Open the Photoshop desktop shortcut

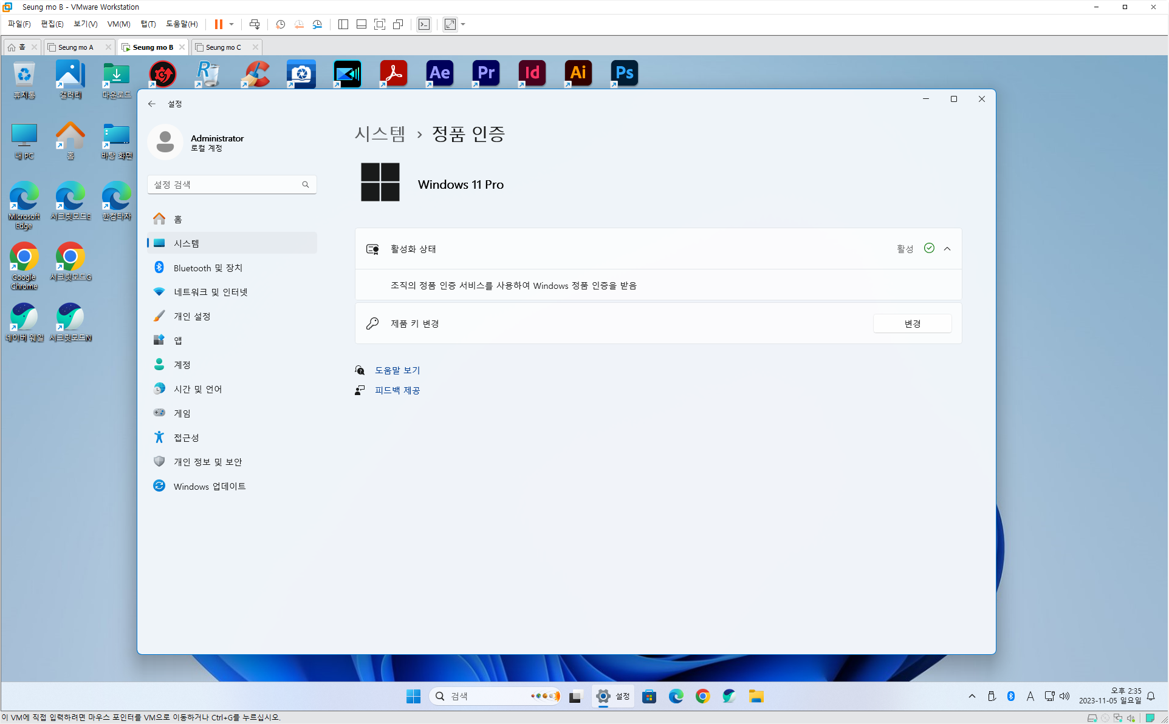click(624, 73)
